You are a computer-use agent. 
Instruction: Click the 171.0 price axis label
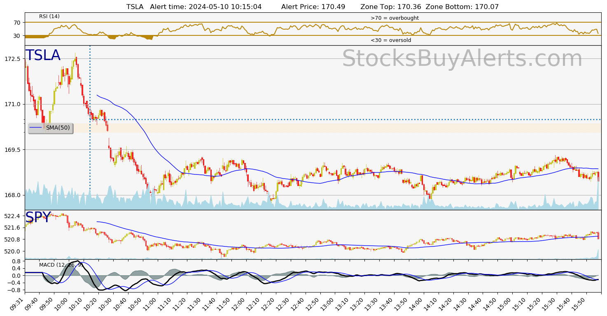(12, 104)
